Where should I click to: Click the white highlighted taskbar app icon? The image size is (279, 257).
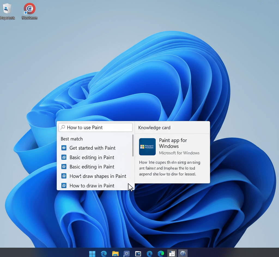coord(172,253)
